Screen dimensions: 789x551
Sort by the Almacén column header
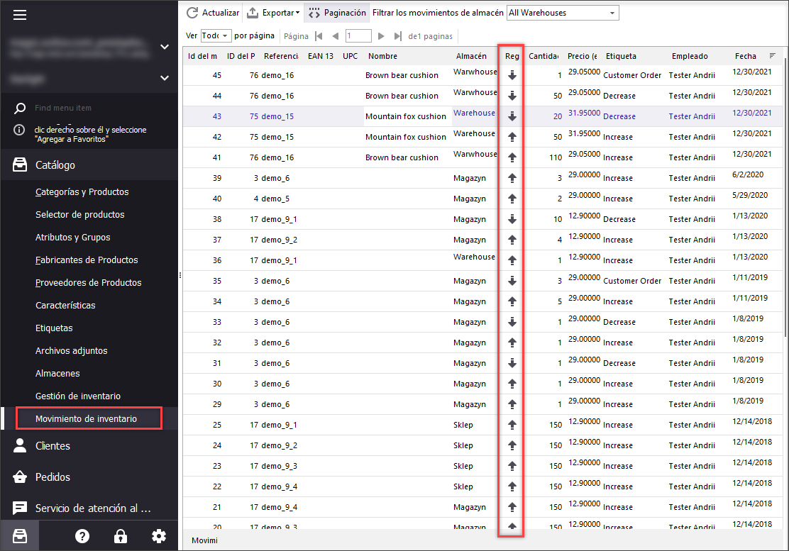pos(473,56)
